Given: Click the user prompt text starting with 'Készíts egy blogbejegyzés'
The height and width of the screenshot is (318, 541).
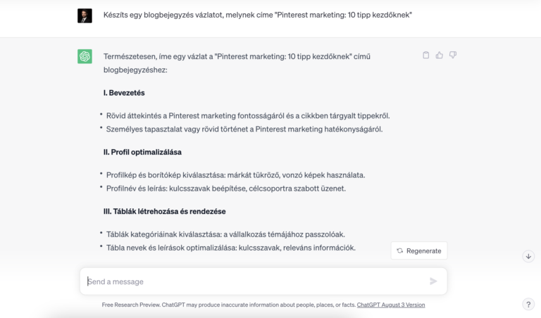Looking at the screenshot, I should tap(257, 14).
